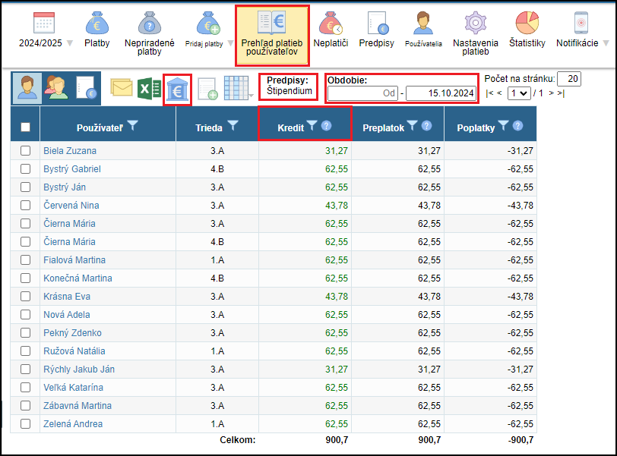Go to the previous page
The width and height of the screenshot is (617, 456).
[x=499, y=93]
